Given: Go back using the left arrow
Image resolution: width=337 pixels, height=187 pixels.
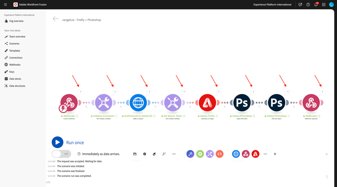Looking at the screenshot, I should click(55, 19).
